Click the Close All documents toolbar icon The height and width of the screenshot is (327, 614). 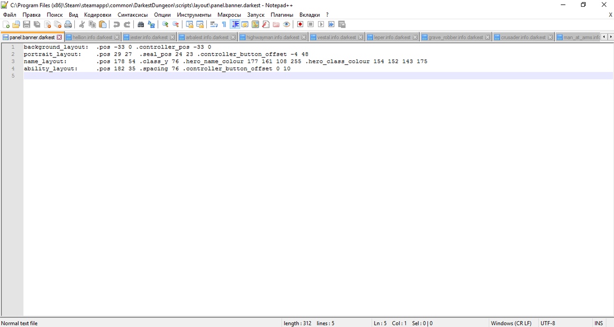pyautogui.click(x=58, y=24)
